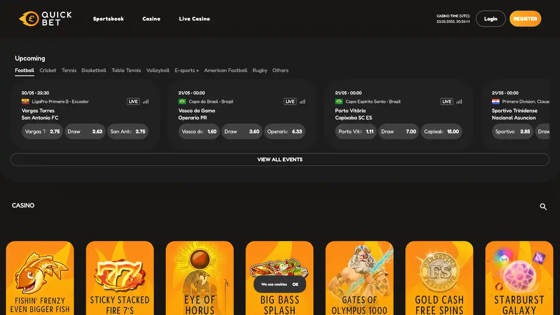Switch to the Others tab
The width and height of the screenshot is (560, 315).
click(280, 70)
